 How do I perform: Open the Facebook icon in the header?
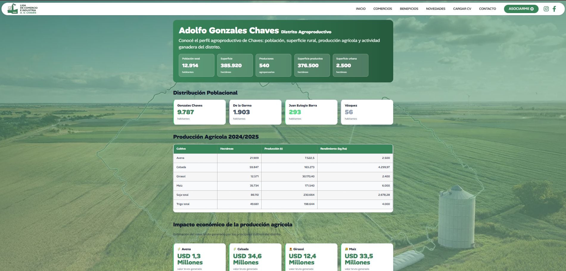[554, 9]
